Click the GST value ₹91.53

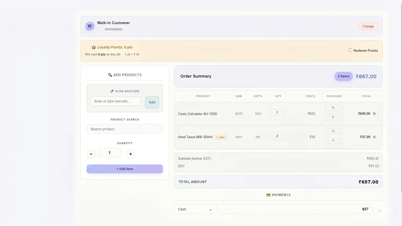click(x=374, y=166)
